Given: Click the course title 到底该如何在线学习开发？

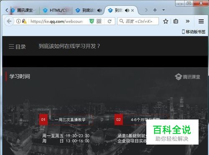Looking at the screenshot, I should tap(69, 46).
